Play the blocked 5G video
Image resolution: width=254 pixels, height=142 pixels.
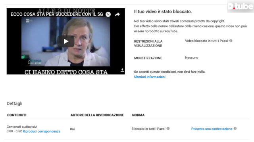click(65, 41)
